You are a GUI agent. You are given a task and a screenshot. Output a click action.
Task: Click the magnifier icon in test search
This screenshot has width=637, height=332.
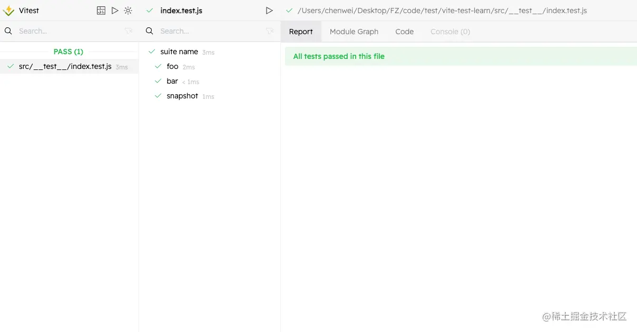pos(150,31)
